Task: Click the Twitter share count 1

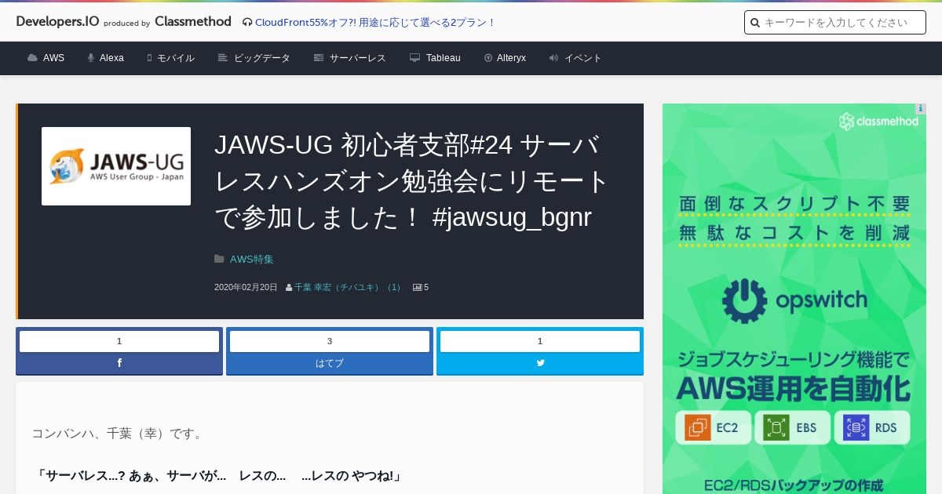Action: [x=540, y=341]
